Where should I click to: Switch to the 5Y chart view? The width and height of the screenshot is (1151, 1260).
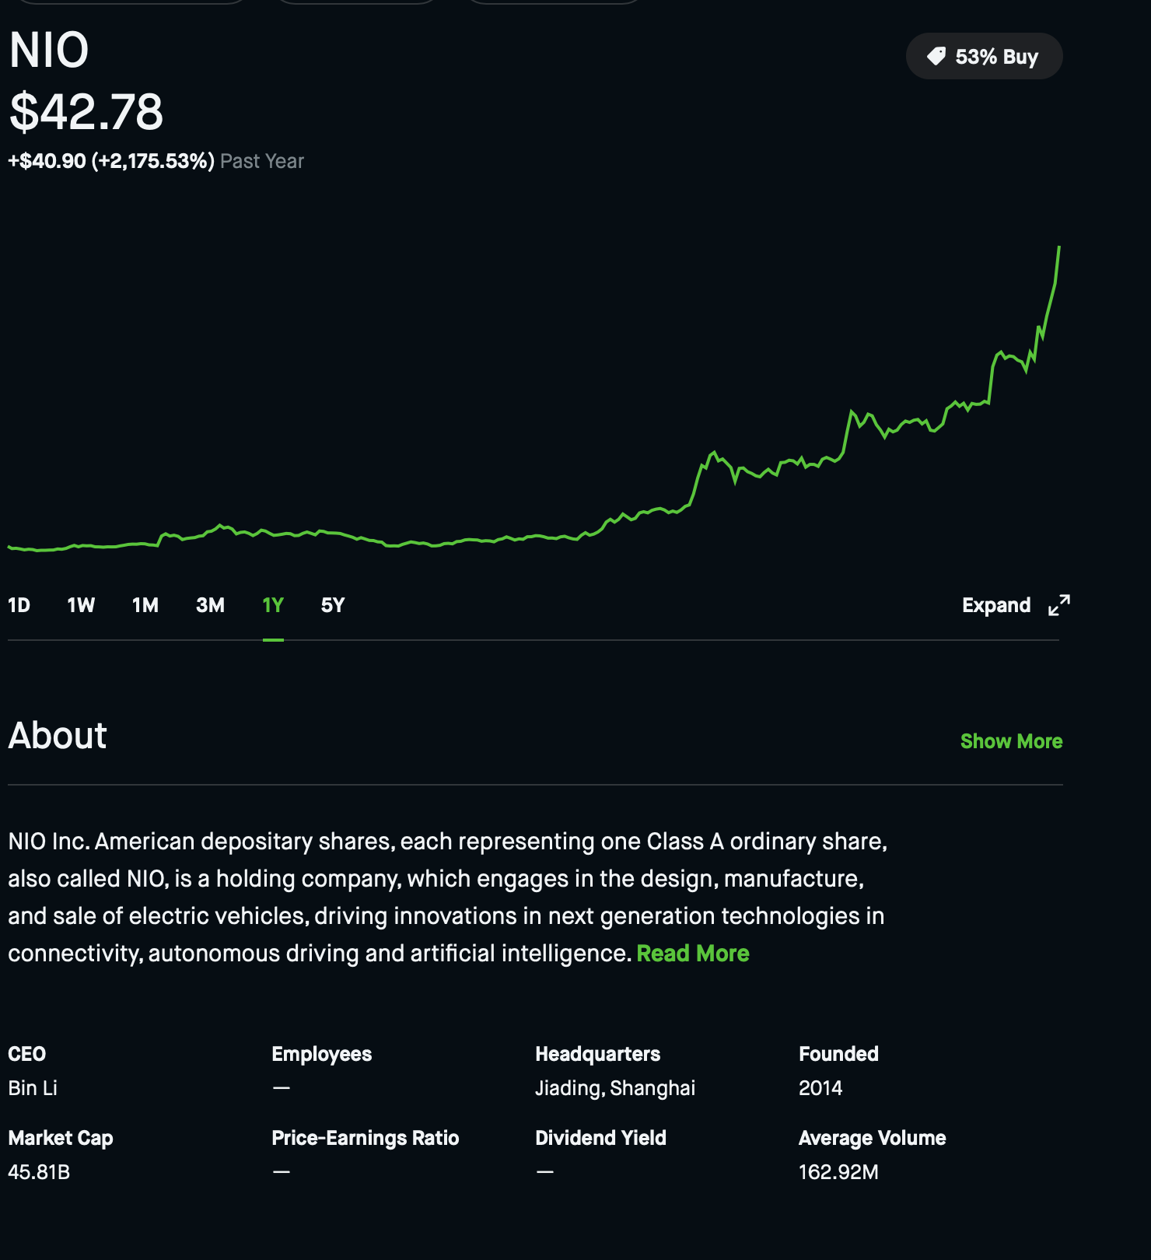333,605
